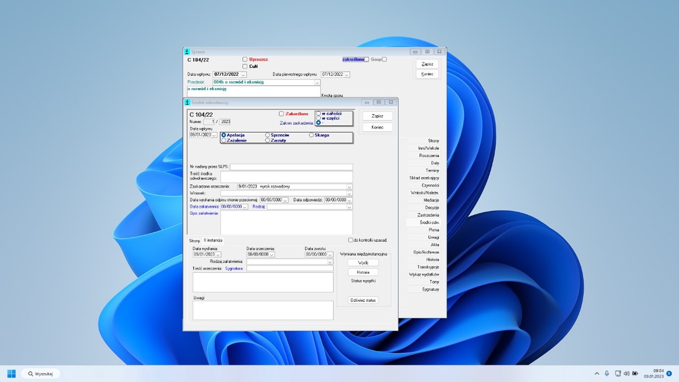This screenshot has width=679, height=382.
Task: Click the Odśwież status button
Action: 363,300
